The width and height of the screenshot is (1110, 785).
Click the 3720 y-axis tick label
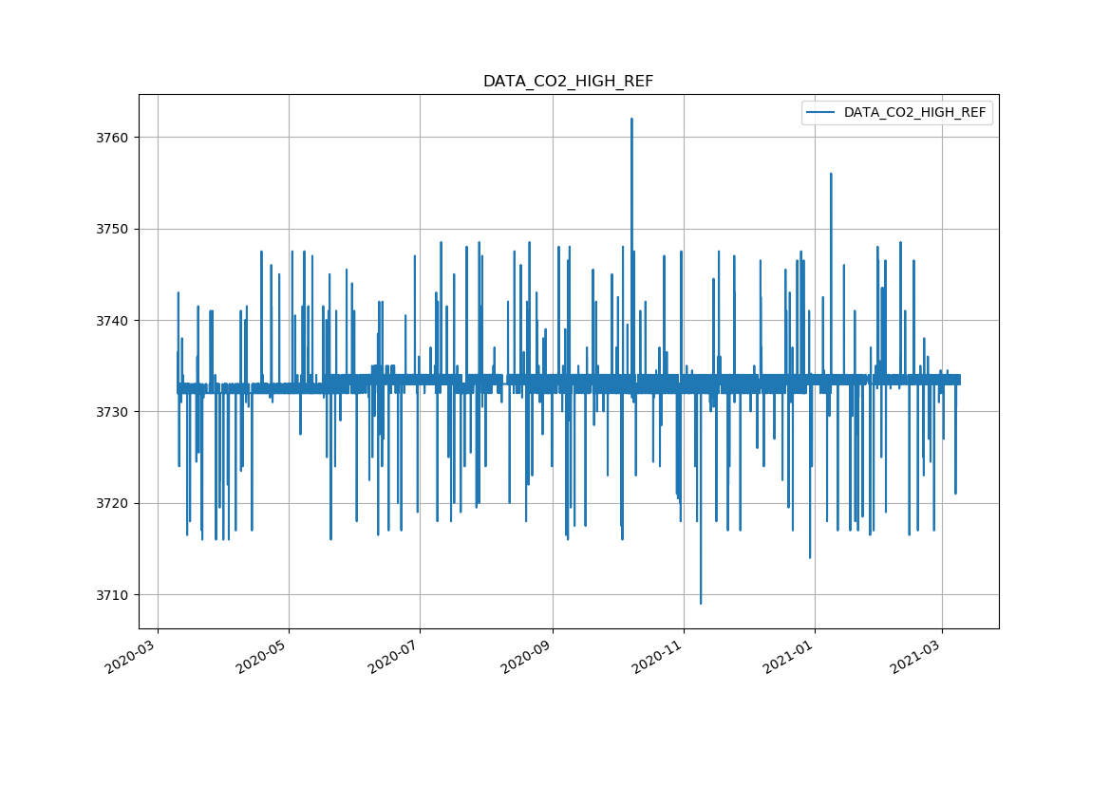(x=112, y=503)
